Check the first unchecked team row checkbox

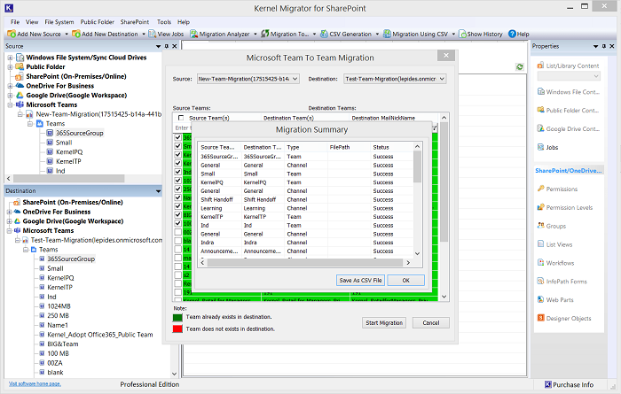tap(178, 233)
